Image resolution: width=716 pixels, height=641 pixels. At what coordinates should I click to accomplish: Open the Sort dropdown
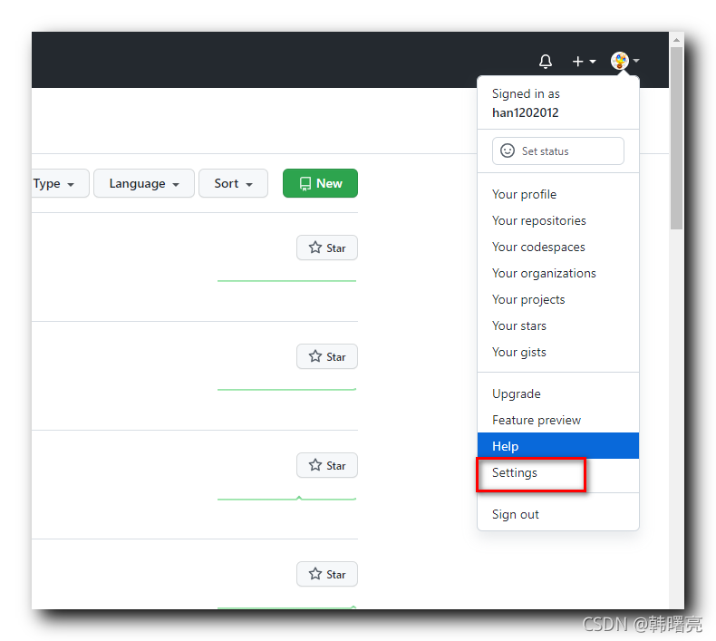click(x=233, y=183)
